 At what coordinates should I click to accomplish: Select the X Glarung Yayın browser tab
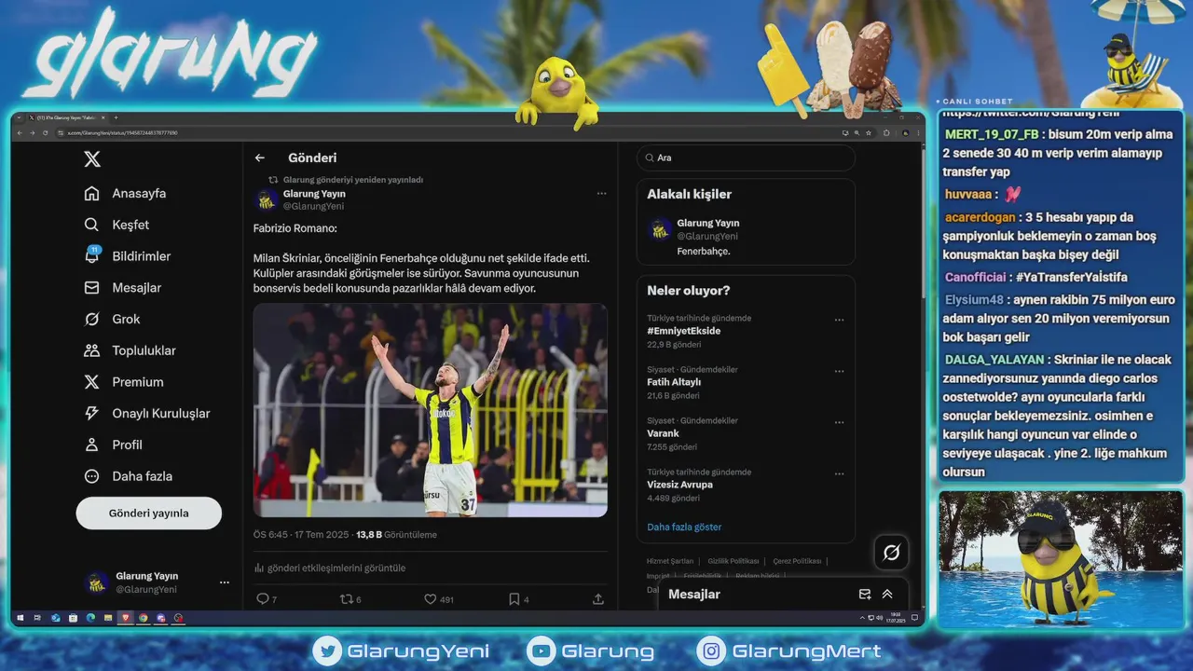pyautogui.click(x=67, y=117)
